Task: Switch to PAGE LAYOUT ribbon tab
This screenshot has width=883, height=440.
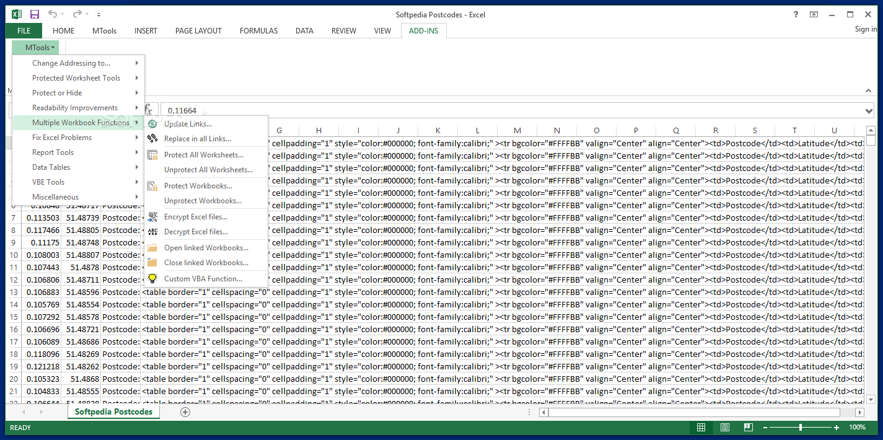Action: point(198,31)
